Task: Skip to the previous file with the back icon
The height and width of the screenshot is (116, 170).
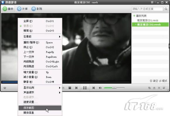Action: [76, 88]
